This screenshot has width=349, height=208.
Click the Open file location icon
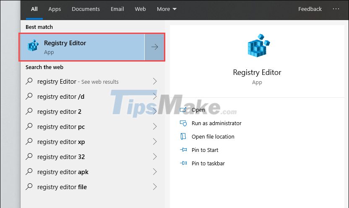click(x=183, y=136)
